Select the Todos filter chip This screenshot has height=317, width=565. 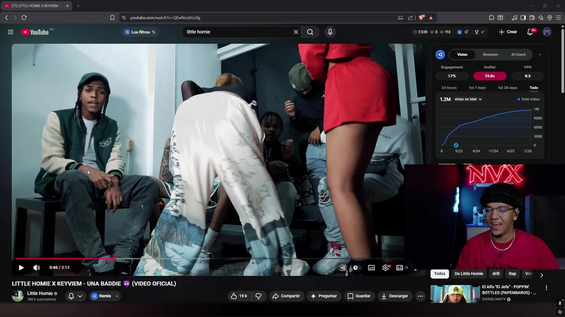(440, 273)
